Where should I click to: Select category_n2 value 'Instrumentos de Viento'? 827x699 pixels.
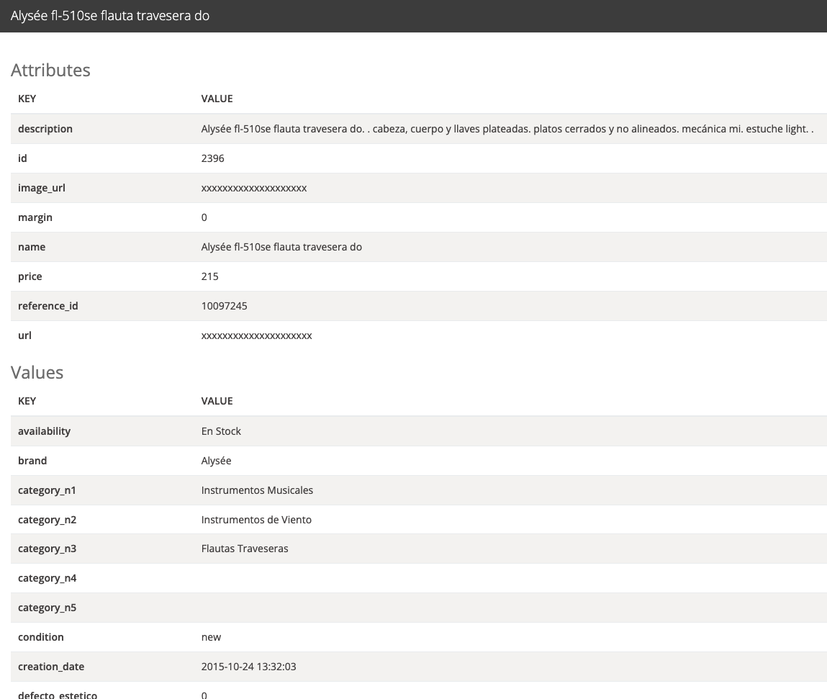click(256, 520)
